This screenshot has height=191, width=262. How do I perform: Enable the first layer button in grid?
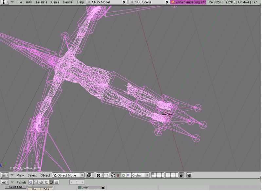(x=153, y=174)
